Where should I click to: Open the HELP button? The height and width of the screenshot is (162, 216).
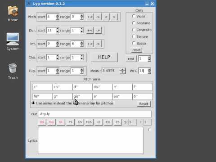point(104,57)
